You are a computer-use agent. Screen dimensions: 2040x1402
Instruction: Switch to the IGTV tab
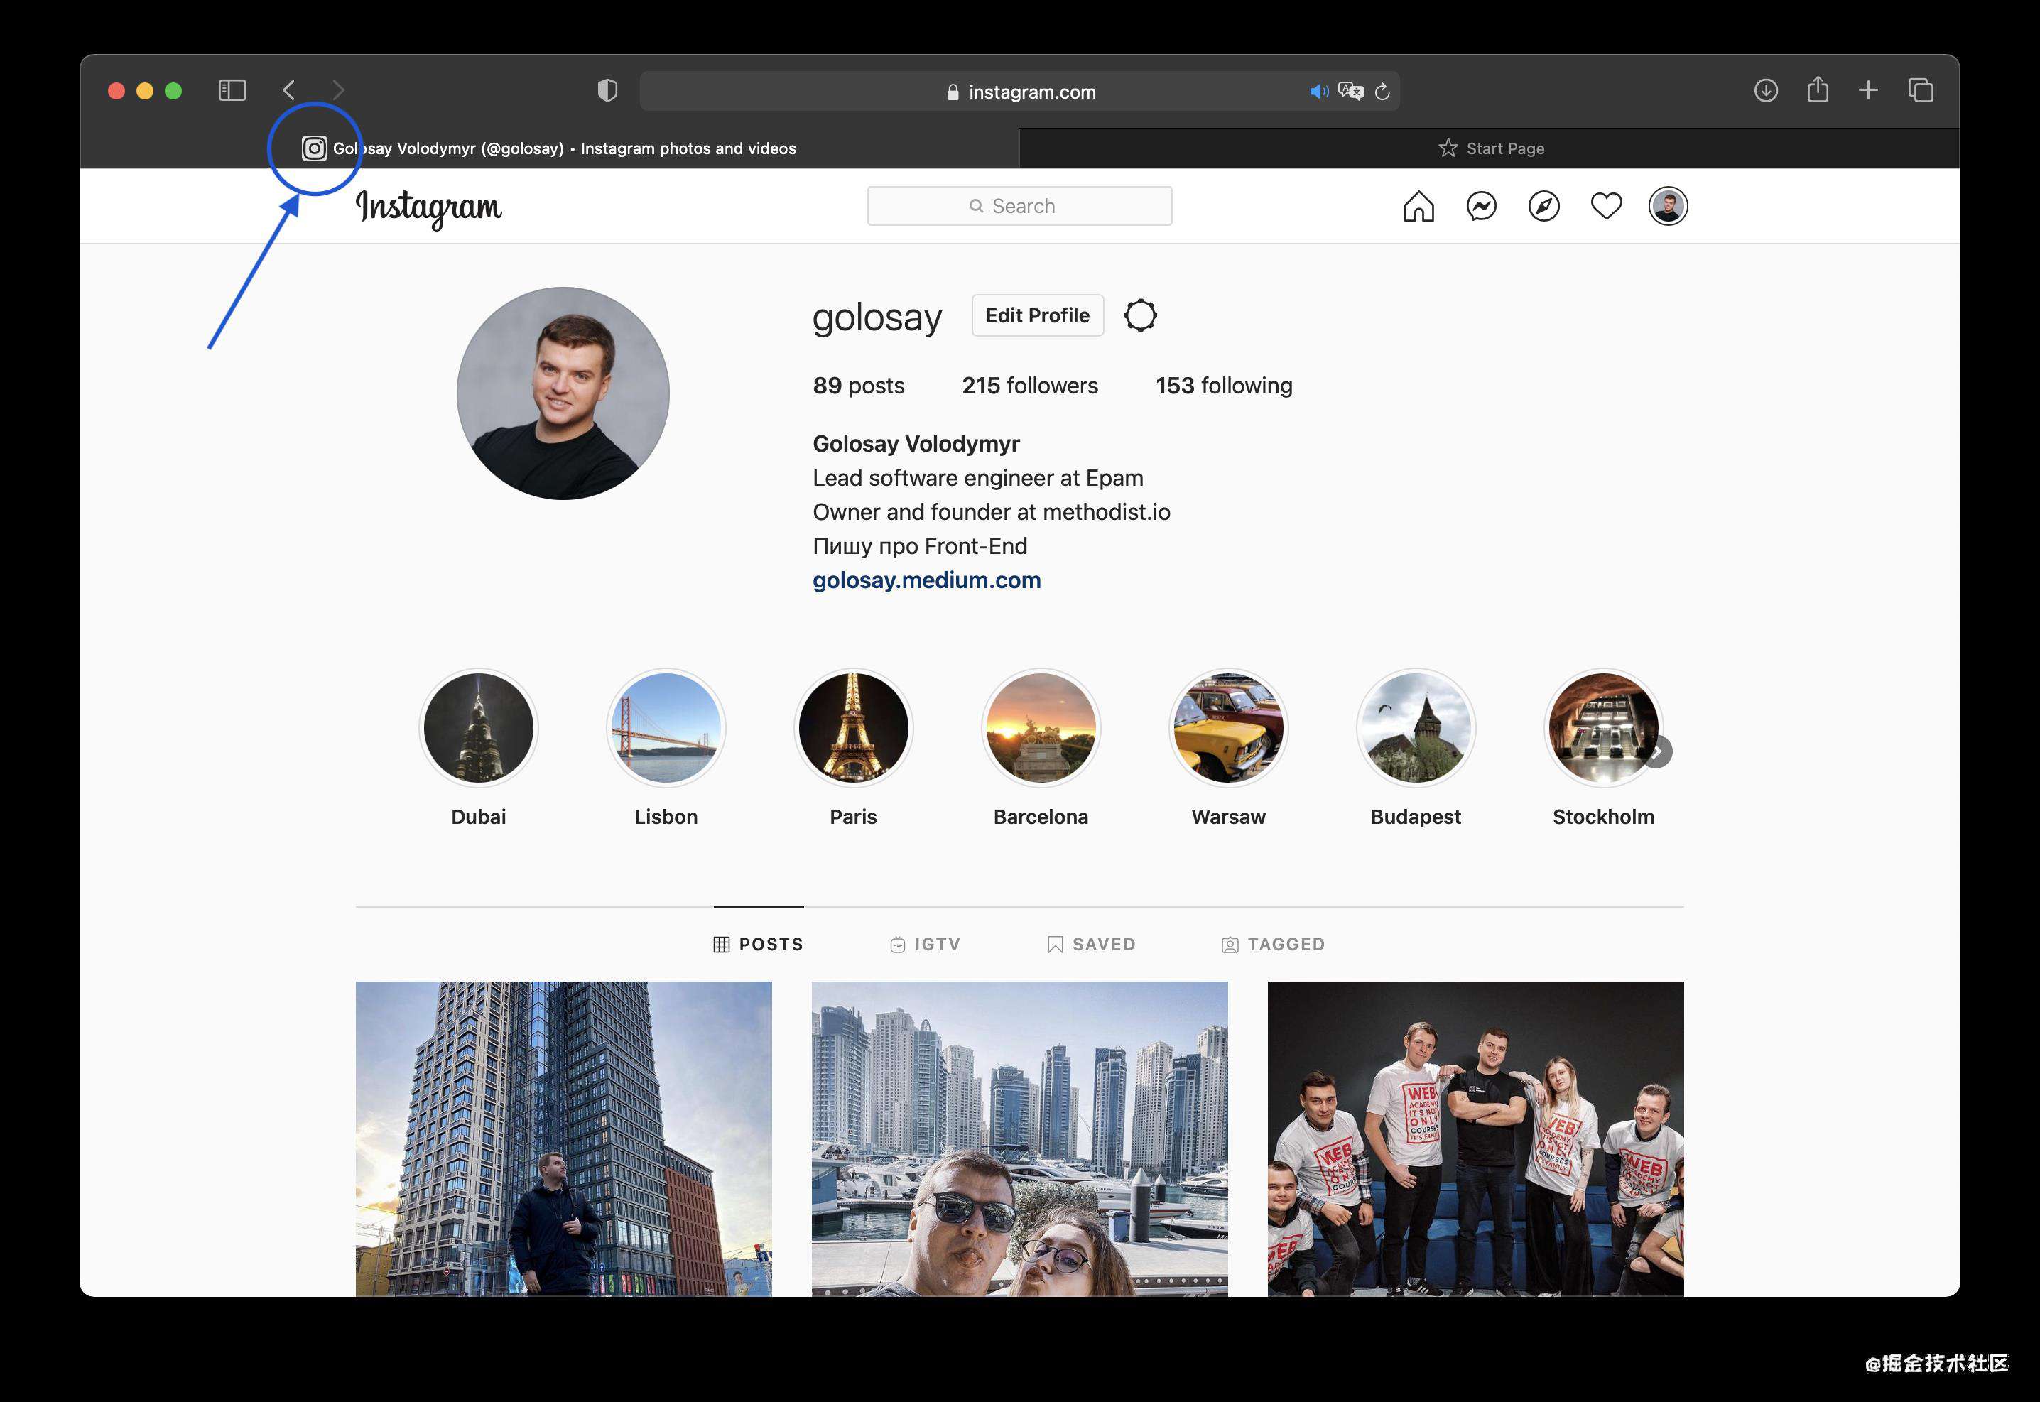925,945
